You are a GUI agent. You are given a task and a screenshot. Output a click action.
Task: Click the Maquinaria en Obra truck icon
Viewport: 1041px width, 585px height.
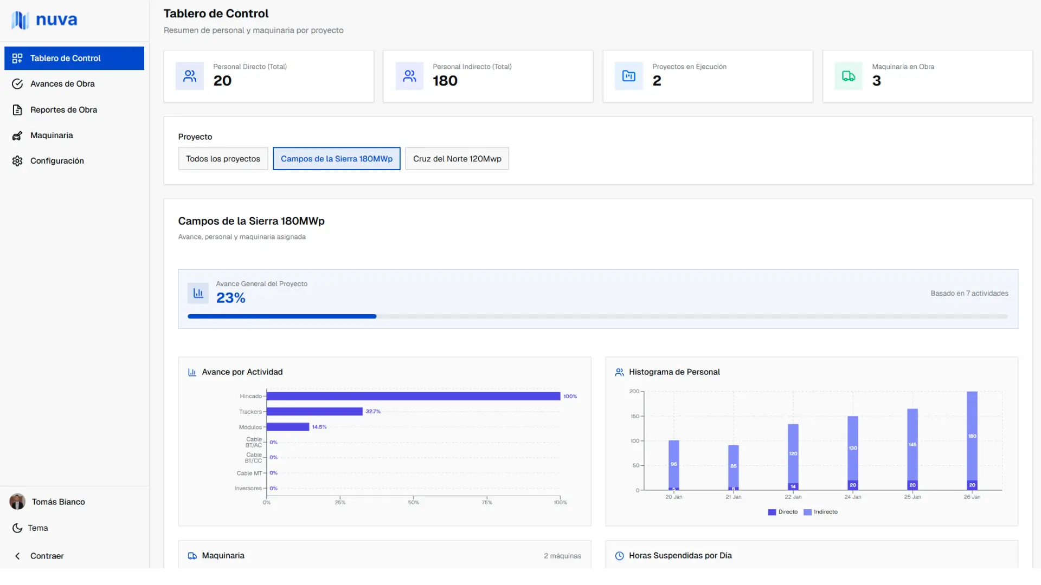click(x=849, y=76)
